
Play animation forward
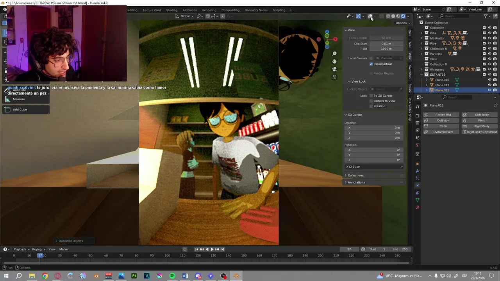coord(212,249)
